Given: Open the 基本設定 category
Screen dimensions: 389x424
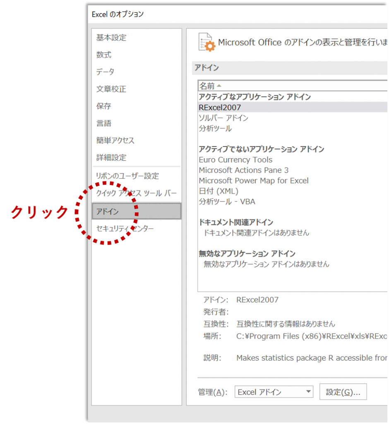Looking at the screenshot, I should coord(111,38).
